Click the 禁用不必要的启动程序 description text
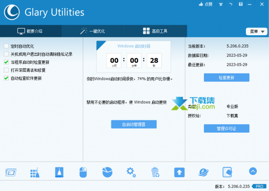 (127, 102)
